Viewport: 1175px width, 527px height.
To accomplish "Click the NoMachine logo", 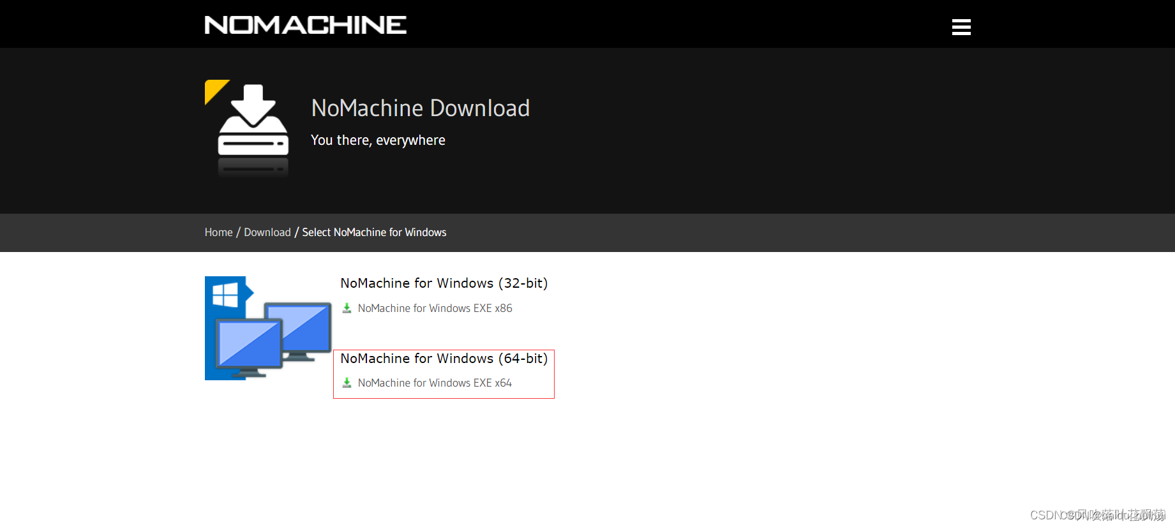I will (305, 25).
